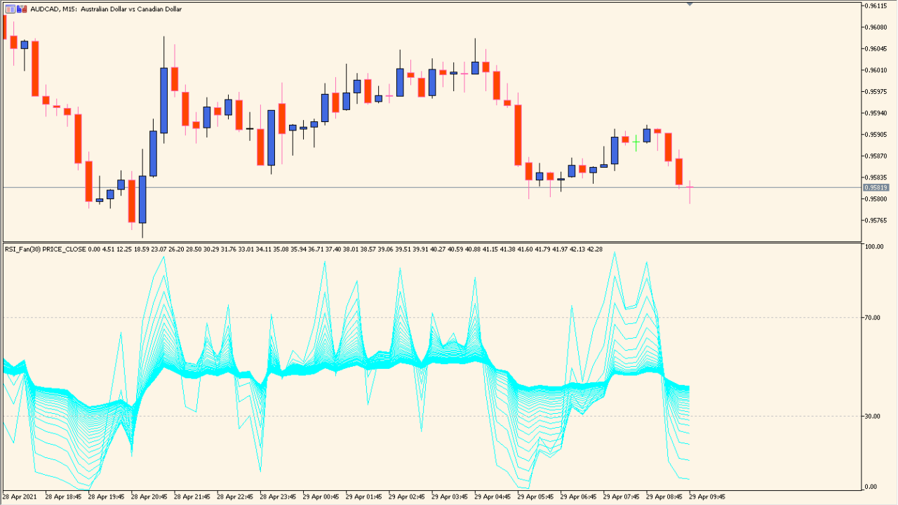The height and width of the screenshot is (505, 898).
Task: Click the 28 Apr 21:45 time label
Action: click(x=192, y=497)
